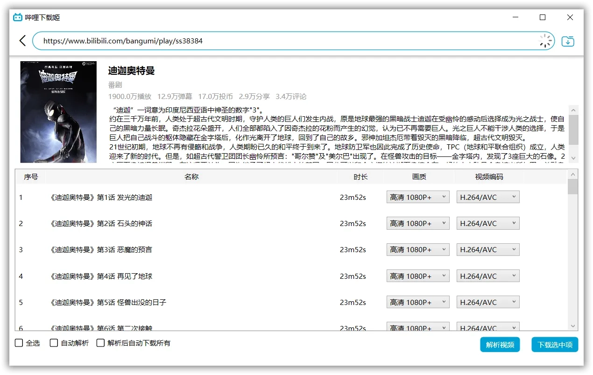Click the 时长 column header
Screen dimensions: 593x375
point(360,177)
